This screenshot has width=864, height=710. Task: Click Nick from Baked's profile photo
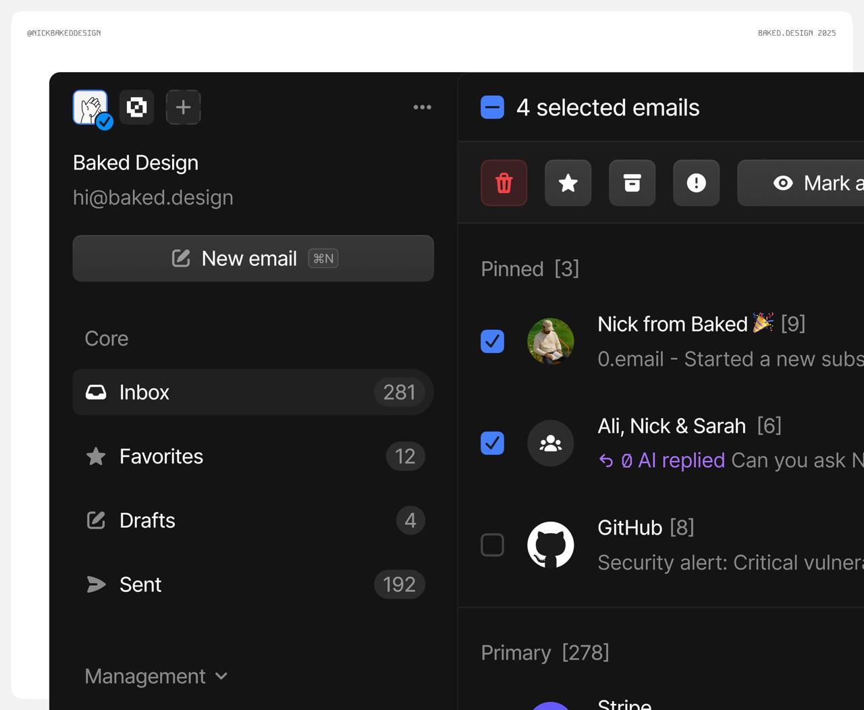point(551,342)
